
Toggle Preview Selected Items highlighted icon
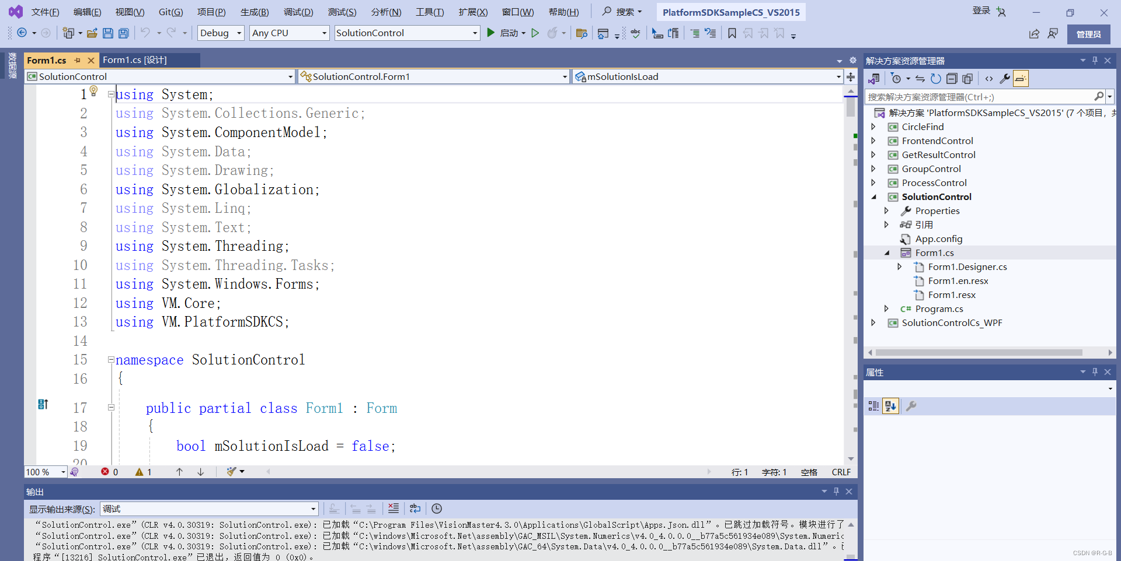1021,78
